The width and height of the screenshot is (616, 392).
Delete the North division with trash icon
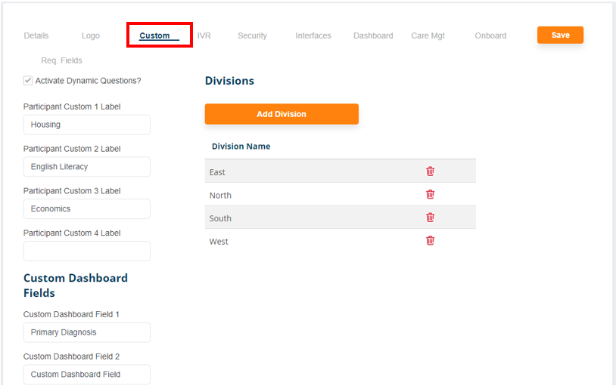click(430, 194)
